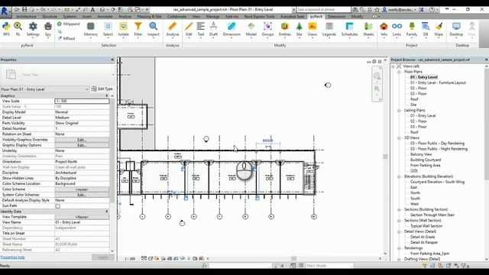Screen dimensions: 489x275
Task: Launch the RPS Python shell tool
Action: coord(6,29)
